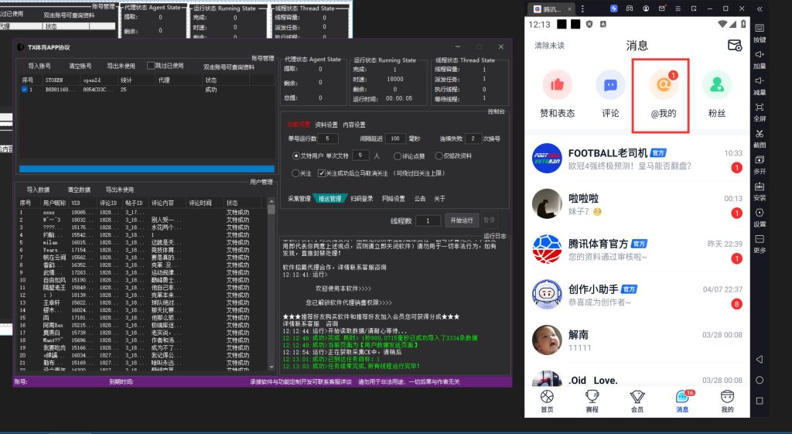The image size is (792, 434).
Task: Click the 开始运行 button
Action: coord(463,220)
